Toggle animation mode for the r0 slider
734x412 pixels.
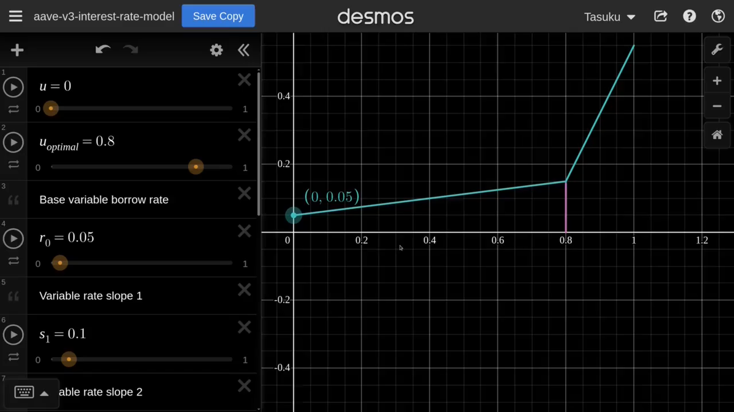click(x=13, y=261)
